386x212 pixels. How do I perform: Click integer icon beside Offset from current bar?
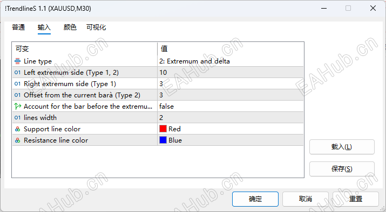click(17, 95)
